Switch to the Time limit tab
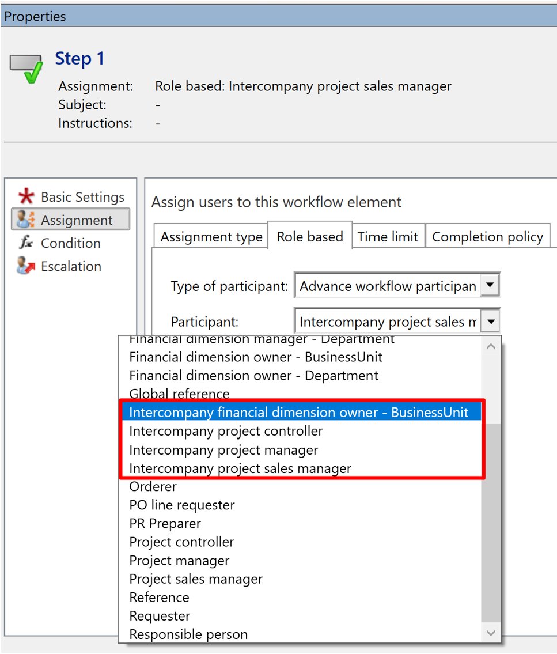The width and height of the screenshot is (557, 654). point(388,237)
